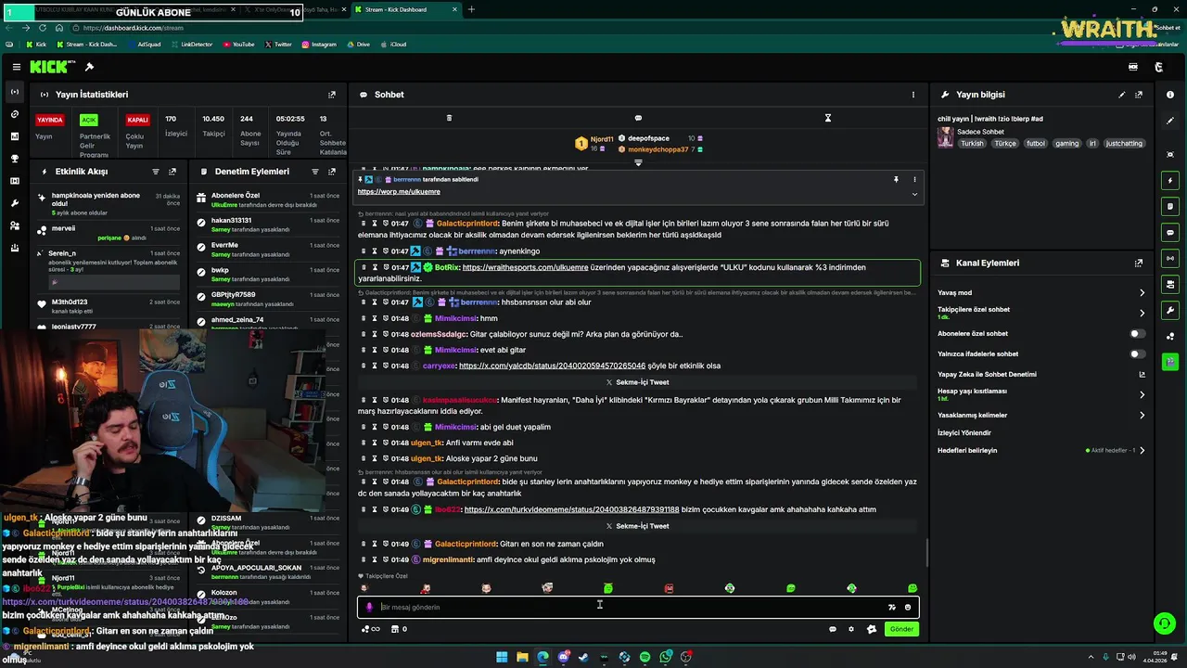Viewport: 1187px width, 668px height.
Task: Open carryexe's x.com/yalcdb status link
Action: click(552, 366)
